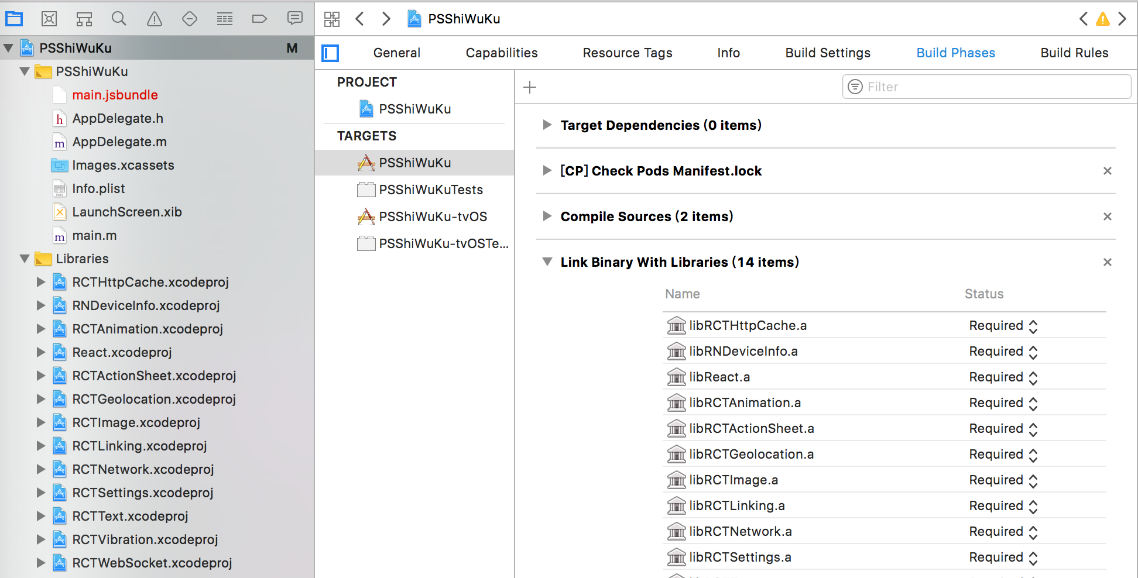The height and width of the screenshot is (578, 1138).
Task: Change status of libRCTSettings.a from Required
Action: (1003, 558)
